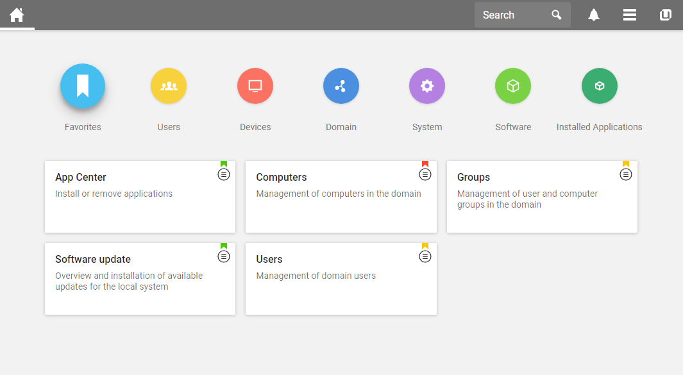
Task: Open the System category
Action: [426, 85]
